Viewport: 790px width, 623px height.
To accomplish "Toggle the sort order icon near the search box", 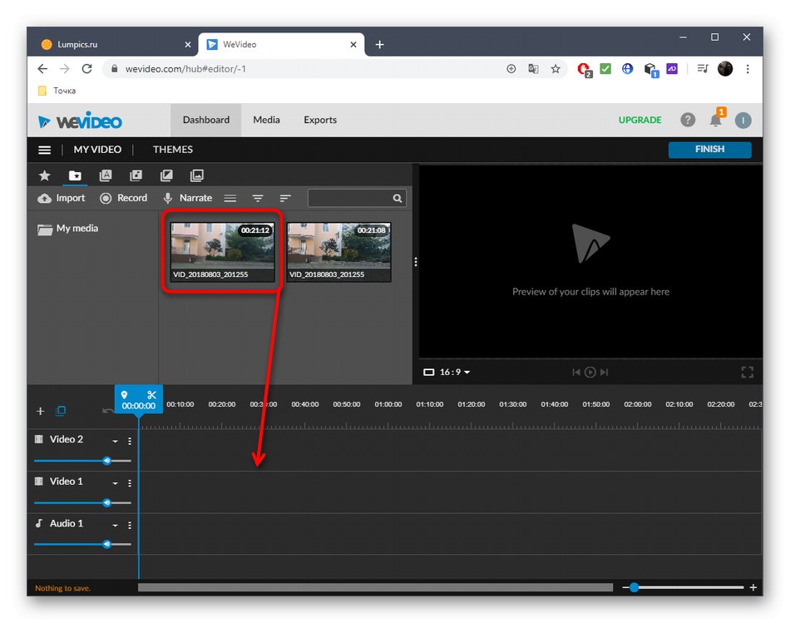I will pyautogui.click(x=285, y=198).
